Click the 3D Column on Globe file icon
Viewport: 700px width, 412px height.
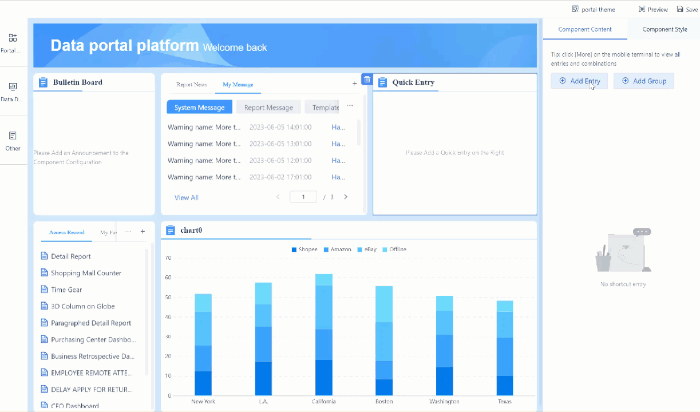click(44, 306)
